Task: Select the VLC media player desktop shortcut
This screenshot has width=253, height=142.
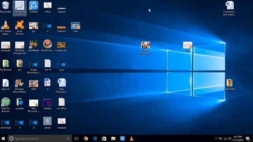Action: point(6,28)
